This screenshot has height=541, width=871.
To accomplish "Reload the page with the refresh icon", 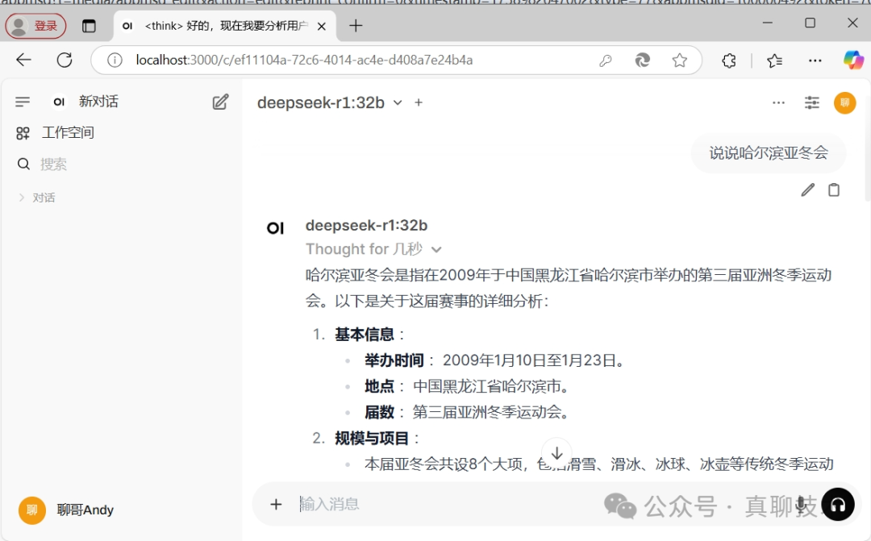I will 65,60.
